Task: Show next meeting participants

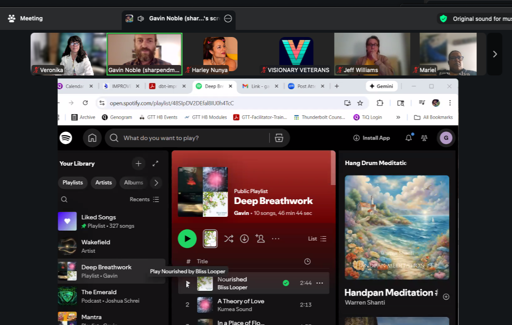Action: (495, 54)
